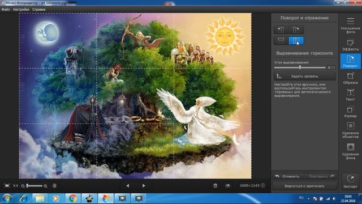This screenshot has height=204, width=362.
Task: Click the RU language indicator
Action: [301, 198]
